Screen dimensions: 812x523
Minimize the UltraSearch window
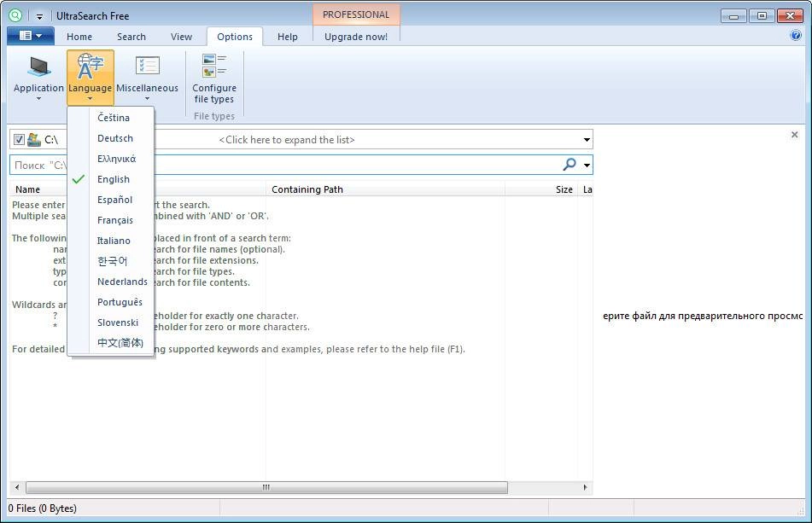coord(733,16)
